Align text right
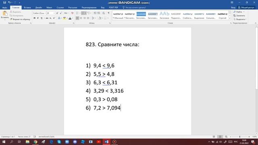Image resolution: width=258 pixels, height=145 pixels. [85, 18]
